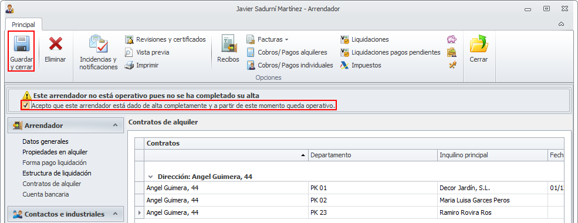Click the Contratos band header
The image size is (578, 223).
coord(354,143)
